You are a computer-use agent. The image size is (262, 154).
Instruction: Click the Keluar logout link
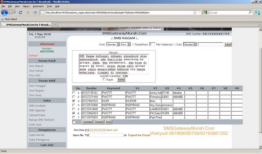33,55
